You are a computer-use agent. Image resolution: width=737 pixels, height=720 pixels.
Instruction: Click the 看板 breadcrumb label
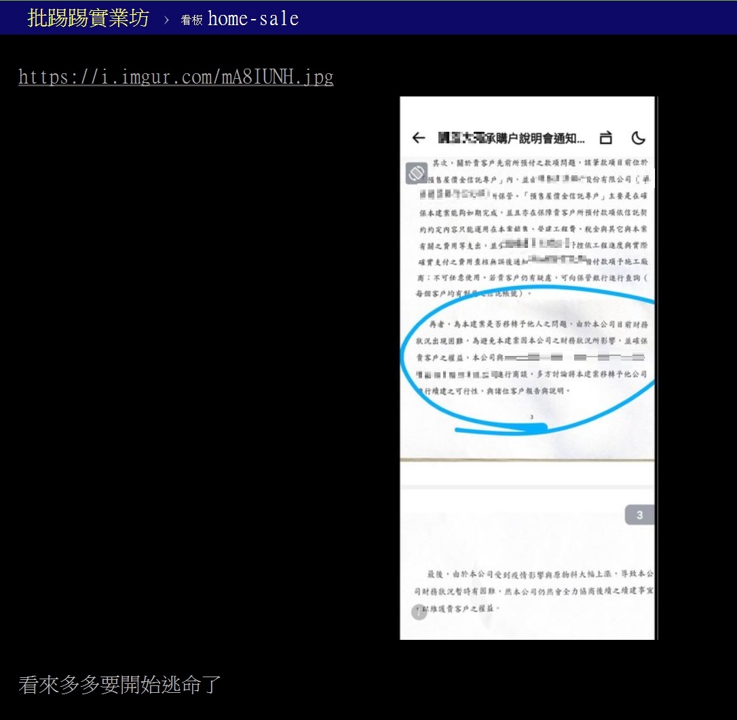(190, 20)
